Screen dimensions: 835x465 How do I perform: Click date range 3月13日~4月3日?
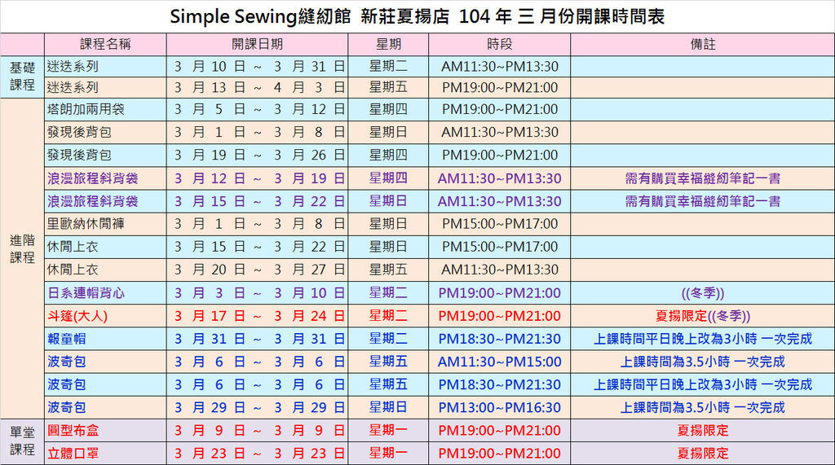[x=259, y=87]
